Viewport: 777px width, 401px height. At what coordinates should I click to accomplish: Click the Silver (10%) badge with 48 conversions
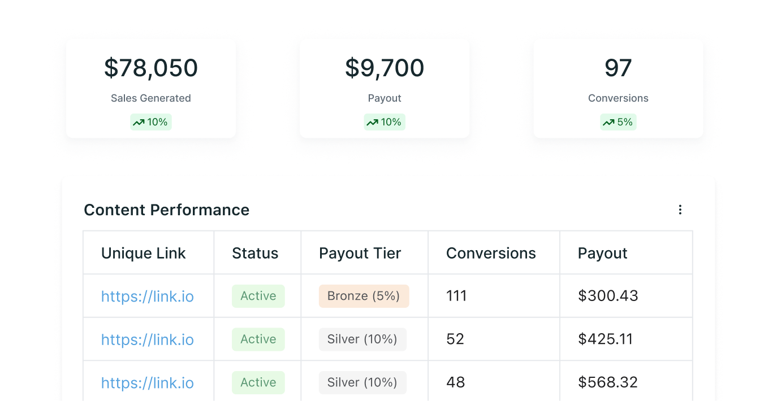coord(362,382)
